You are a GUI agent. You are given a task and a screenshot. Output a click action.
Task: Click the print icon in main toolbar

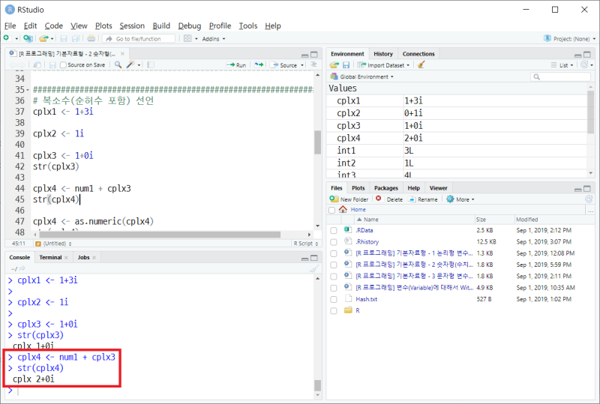point(91,38)
